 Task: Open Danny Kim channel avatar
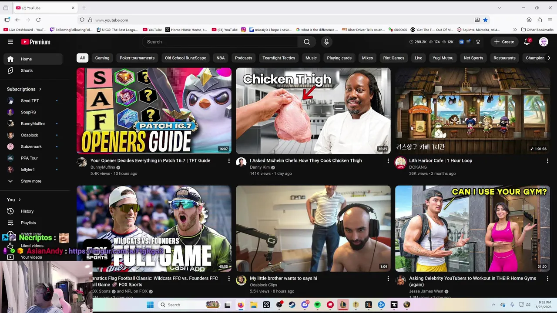(x=241, y=163)
